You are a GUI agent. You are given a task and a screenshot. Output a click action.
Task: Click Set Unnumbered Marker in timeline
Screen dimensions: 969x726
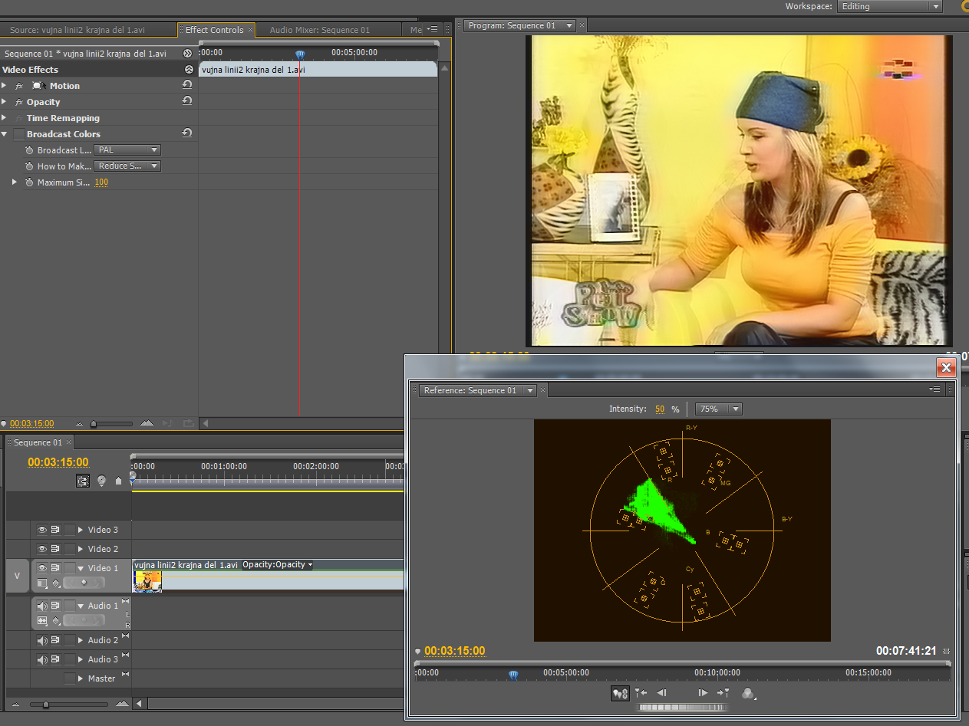(x=118, y=481)
